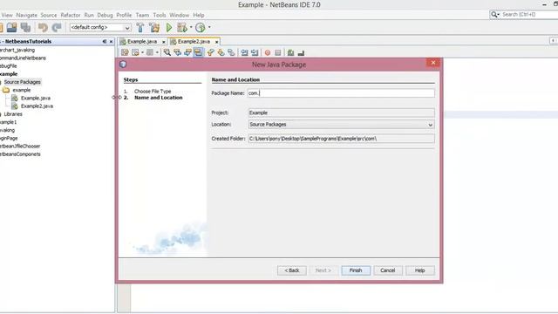Open the Refactor menu
Viewport: 558px width, 314px height.
(x=71, y=15)
